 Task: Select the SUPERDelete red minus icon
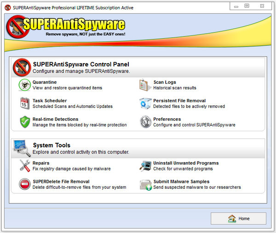click(24, 184)
